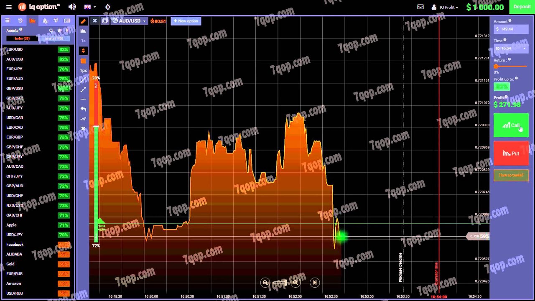
Task: Select the turbo (38) filter
Action: 22,38
